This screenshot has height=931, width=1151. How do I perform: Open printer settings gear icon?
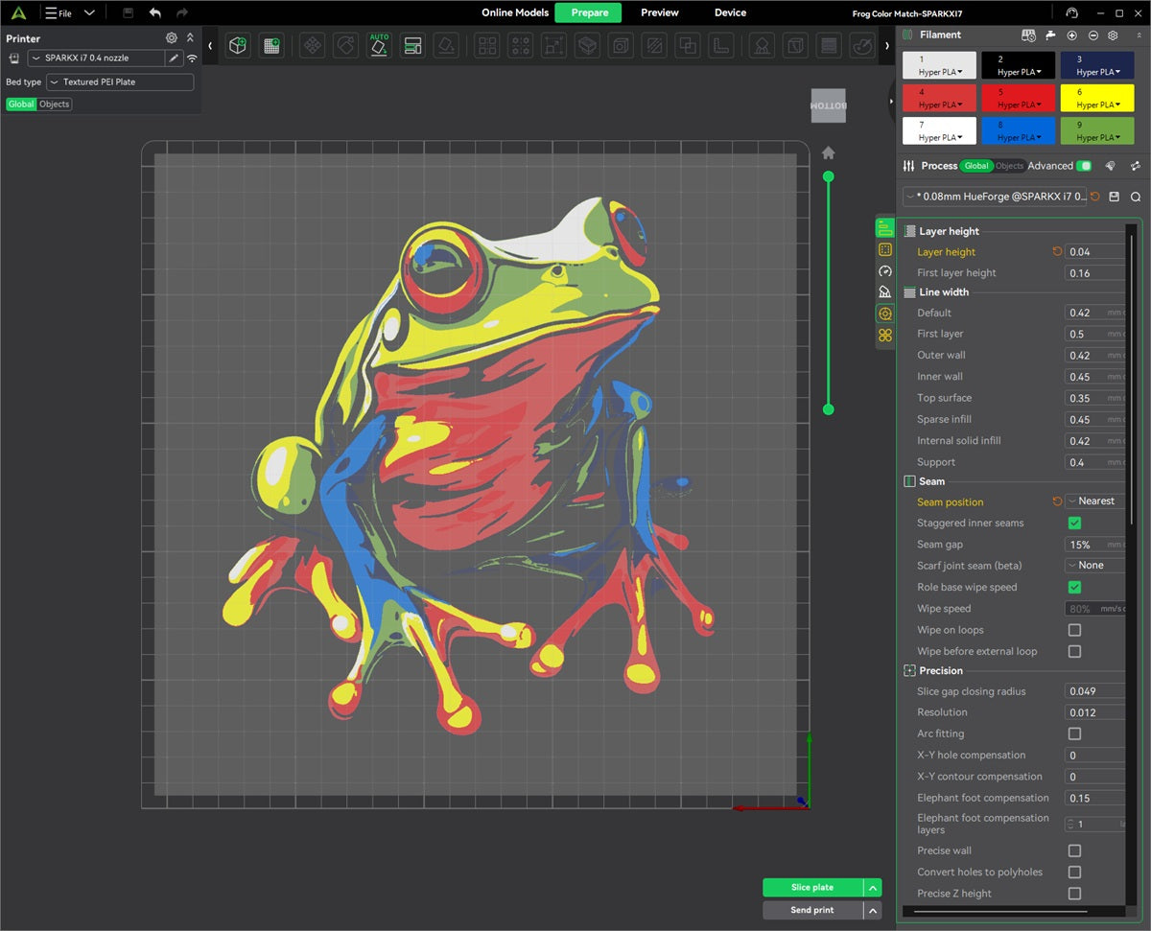[x=172, y=37]
